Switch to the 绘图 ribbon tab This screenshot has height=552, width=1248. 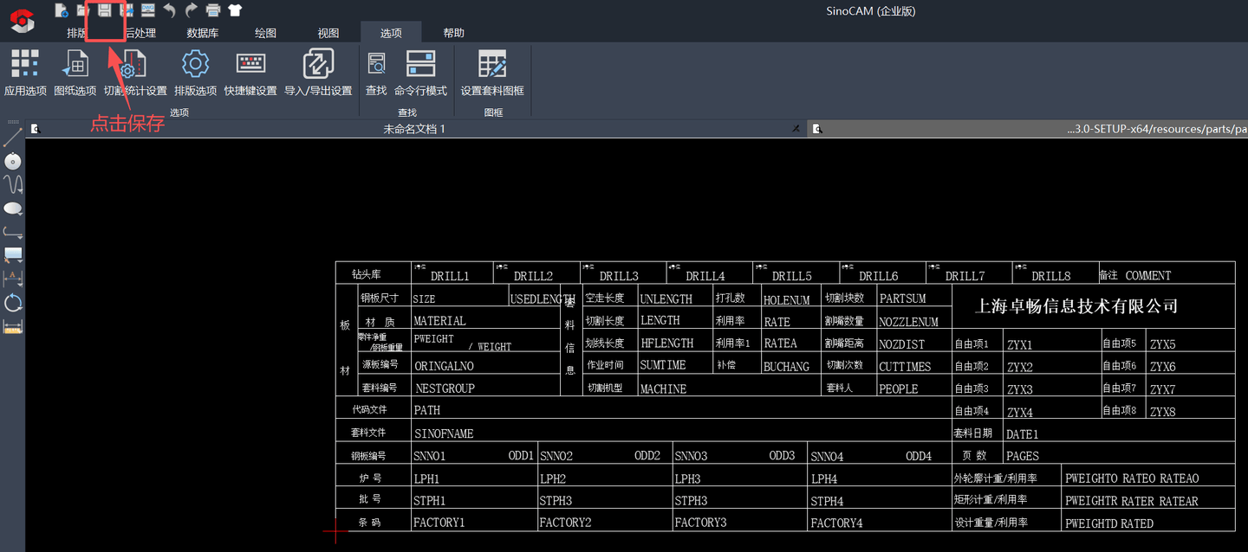(265, 33)
